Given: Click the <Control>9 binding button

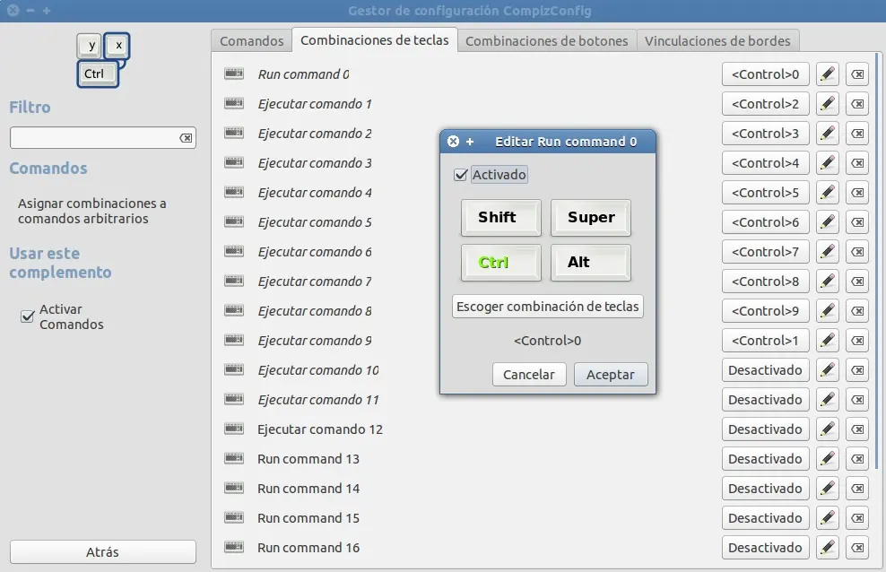Looking at the screenshot, I should pyautogui.click(x=765, y=311).
